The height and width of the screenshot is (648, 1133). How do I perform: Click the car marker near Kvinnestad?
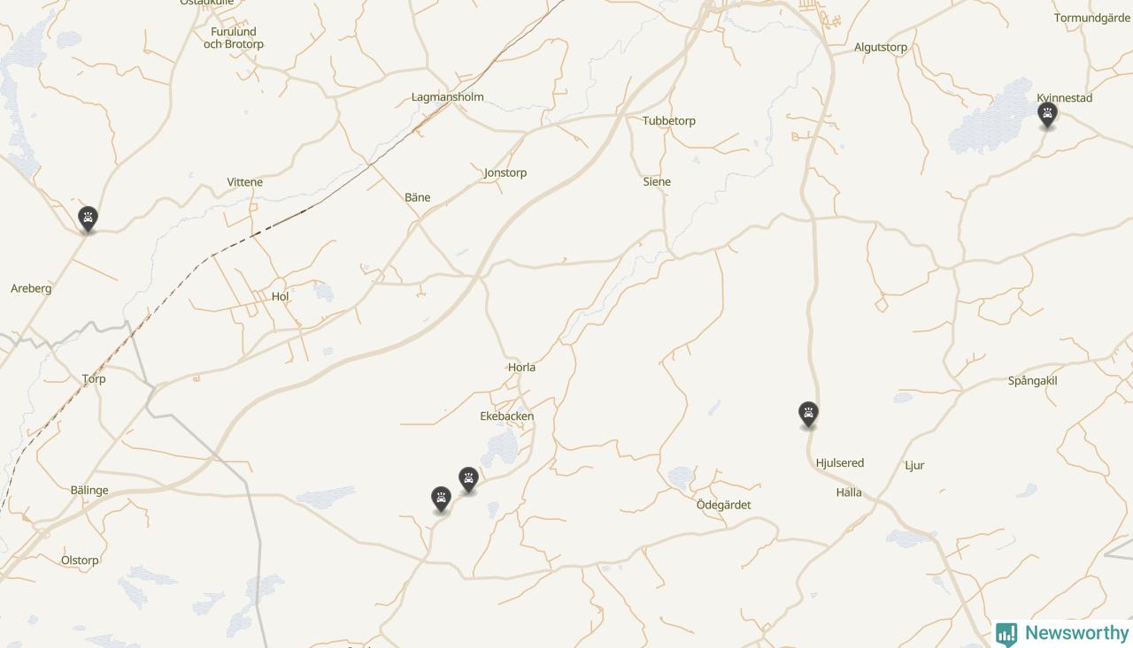1047,115
